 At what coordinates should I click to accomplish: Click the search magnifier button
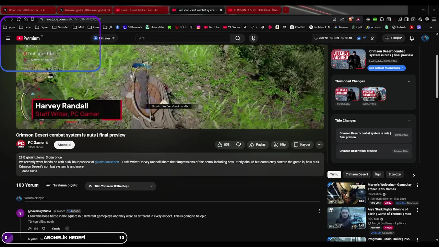coord(238,38)
